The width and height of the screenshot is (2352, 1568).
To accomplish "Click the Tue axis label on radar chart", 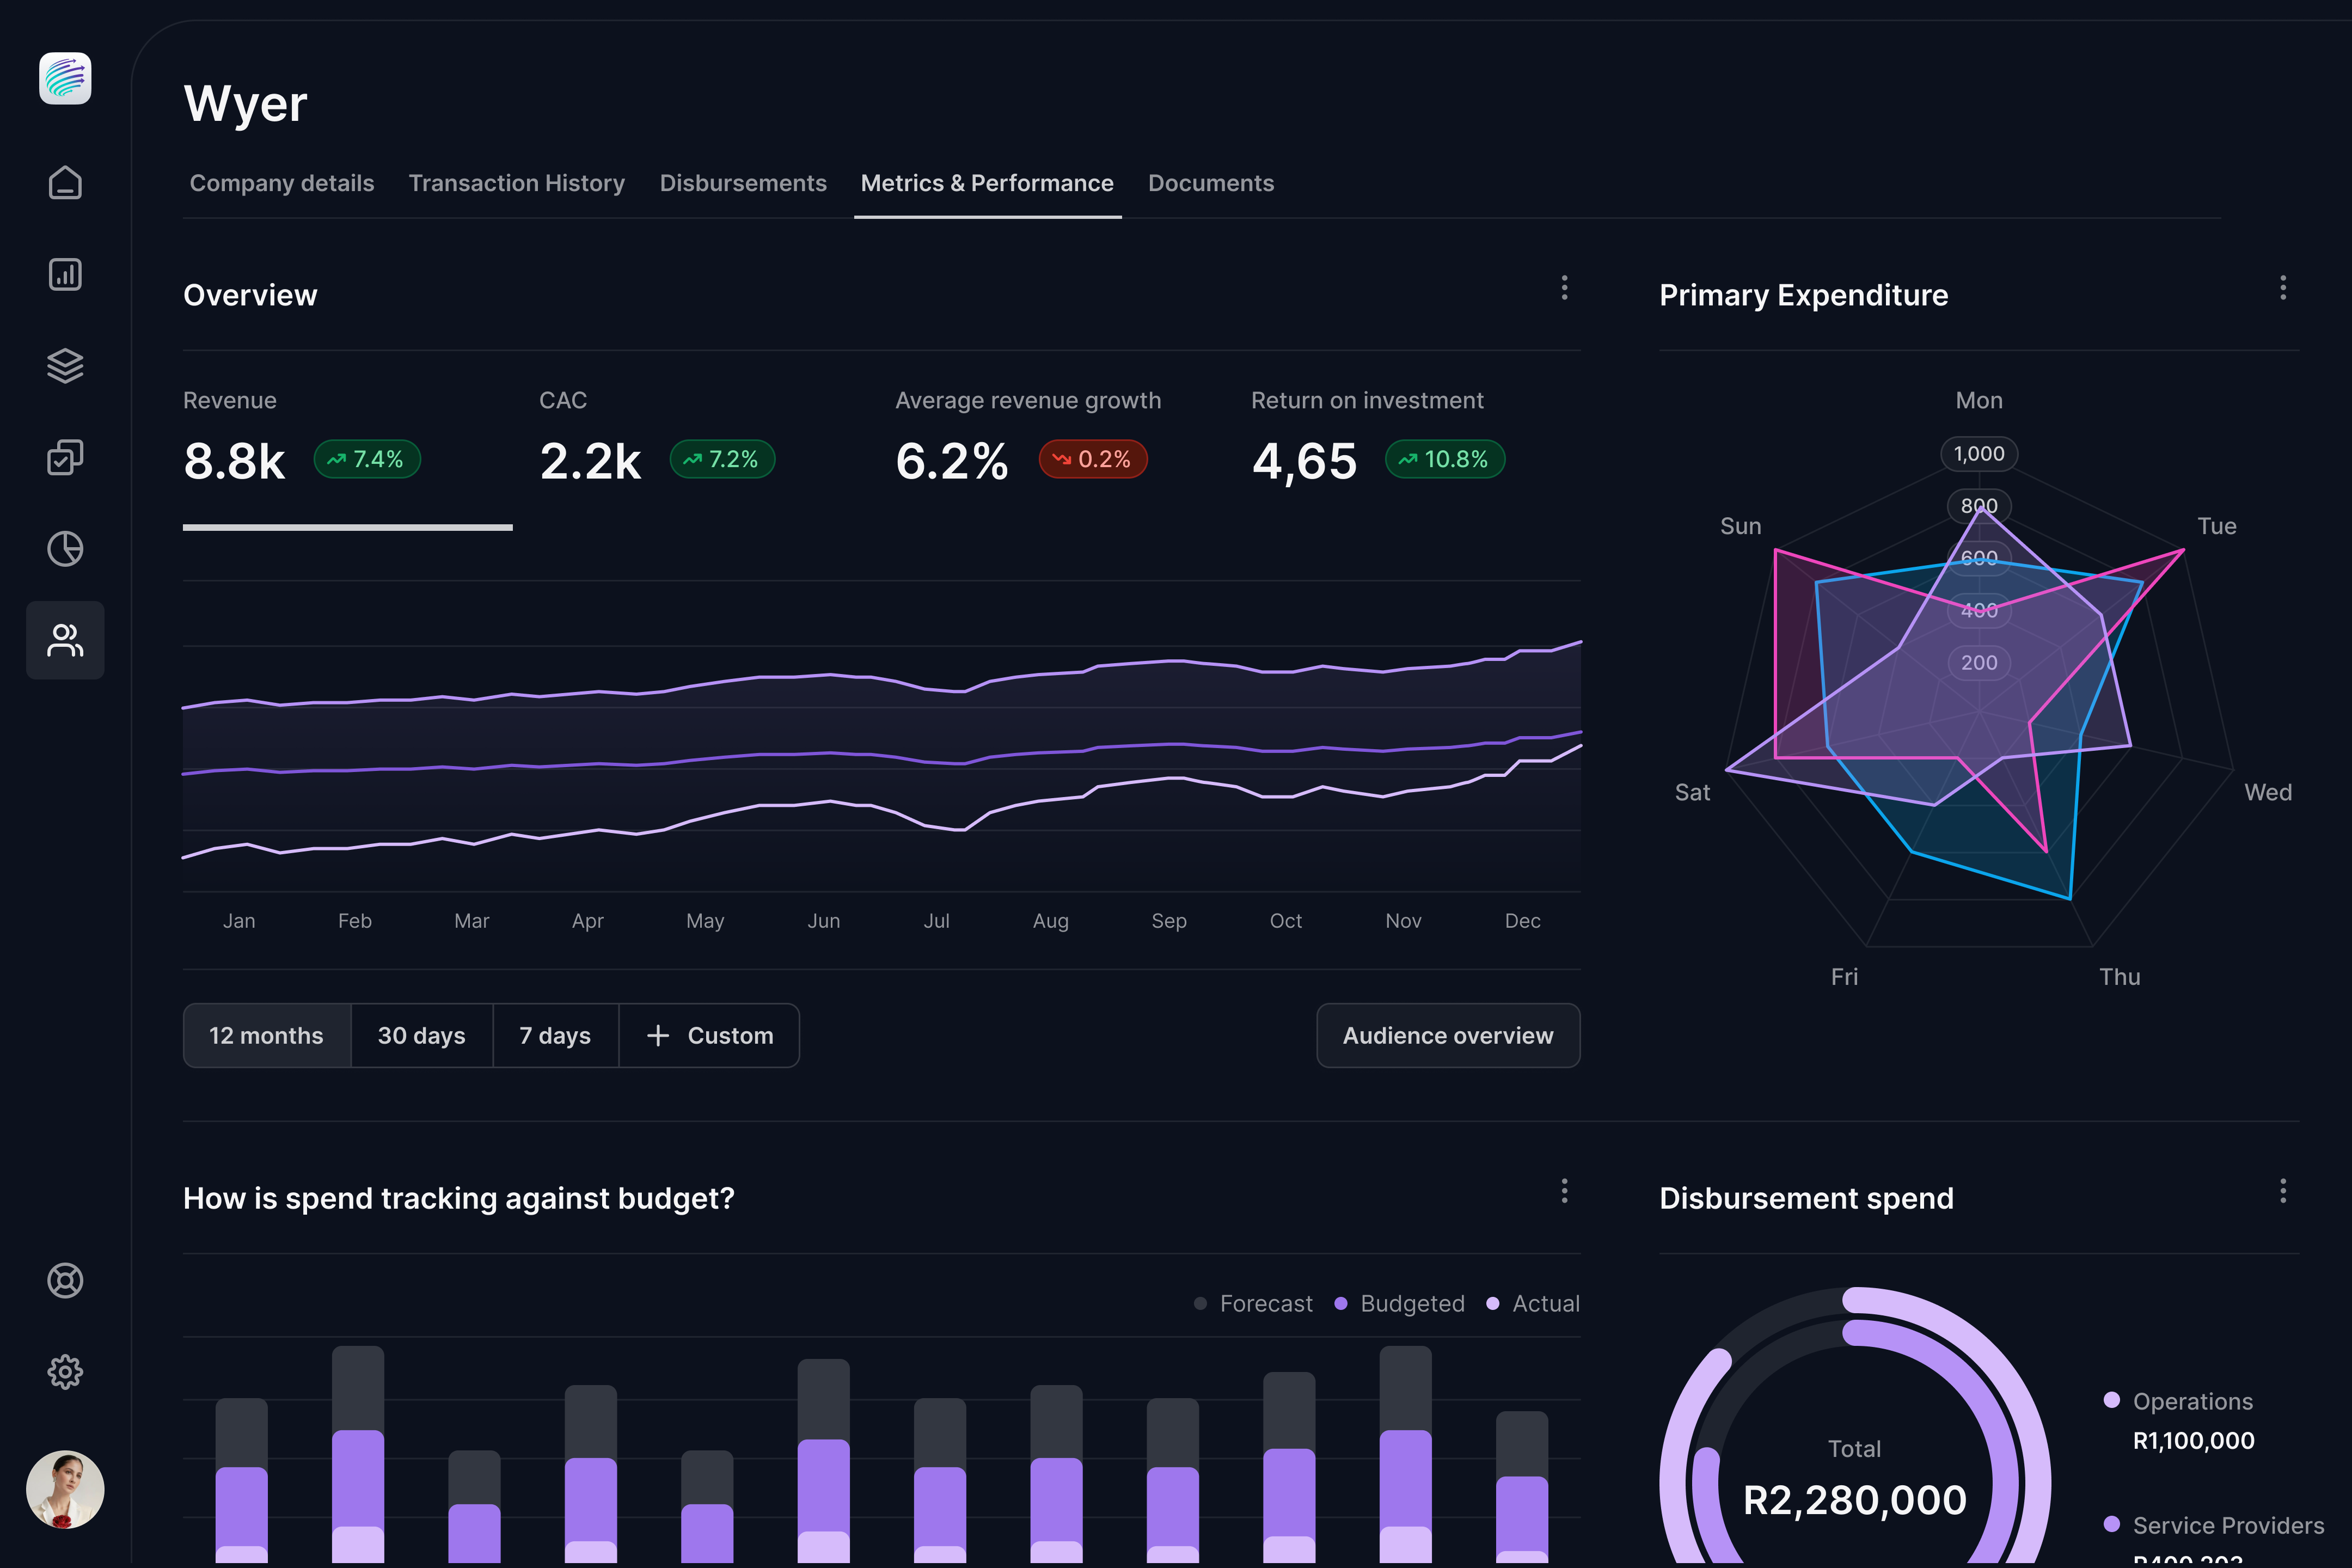I will 2217,526.
